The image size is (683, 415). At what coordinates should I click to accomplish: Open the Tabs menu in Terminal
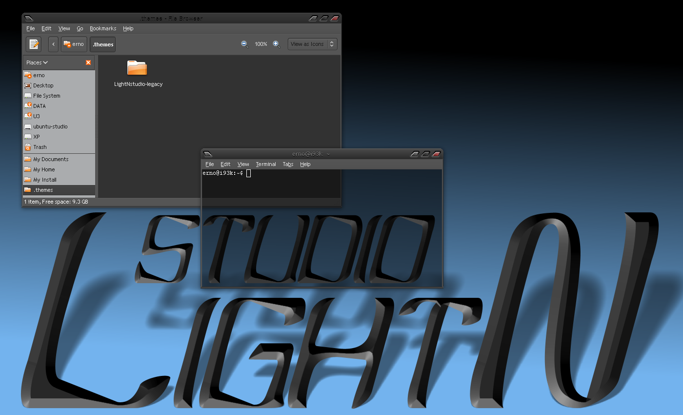coord(288,165)
